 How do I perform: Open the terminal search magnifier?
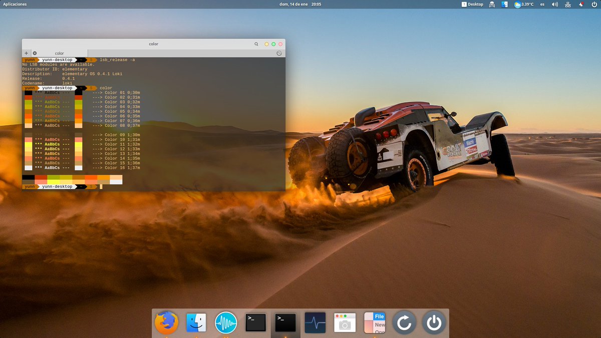[256, 44]
